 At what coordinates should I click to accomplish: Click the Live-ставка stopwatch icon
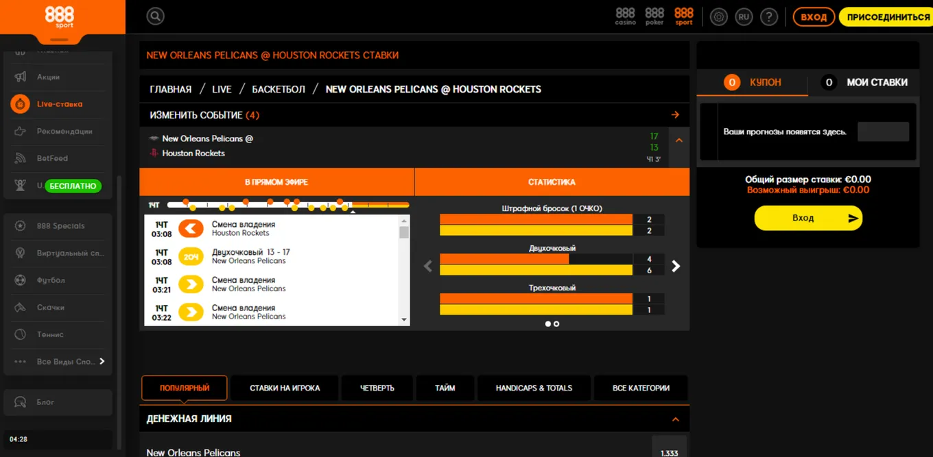coord(21,104)
